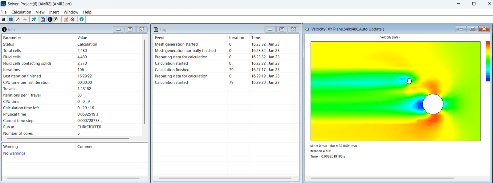Click the velocity color legend bar

pos(488,61)
